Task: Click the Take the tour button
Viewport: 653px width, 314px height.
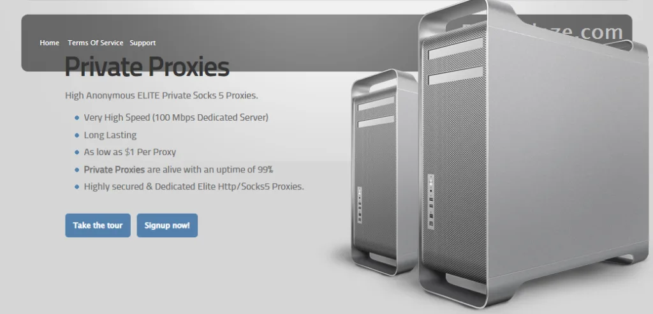Action: pyautogui.click(x=98, y=225)
